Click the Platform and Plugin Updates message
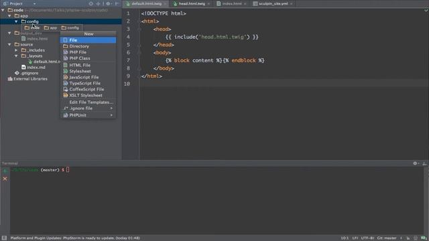The width and height of the screenshot is (429, 241). point(75,238)
